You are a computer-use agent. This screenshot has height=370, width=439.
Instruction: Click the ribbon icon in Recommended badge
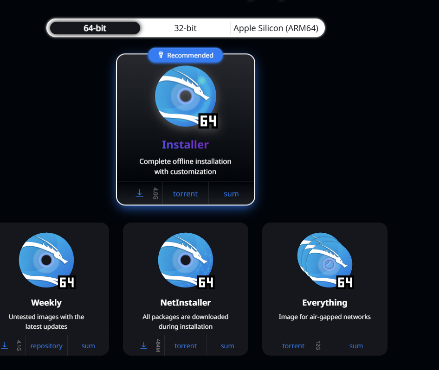click(161, 55)
